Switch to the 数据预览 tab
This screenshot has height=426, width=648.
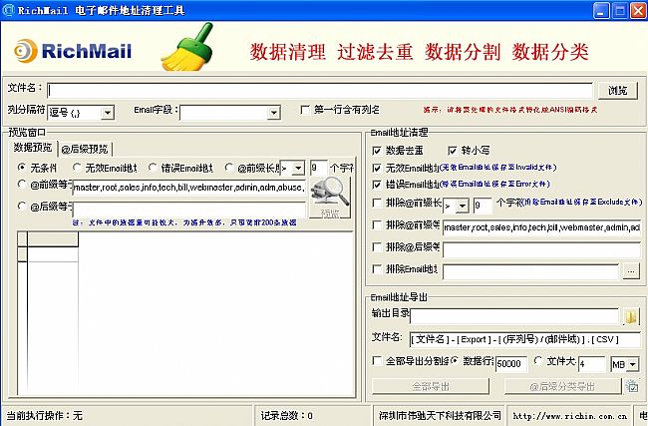(33, 148)
